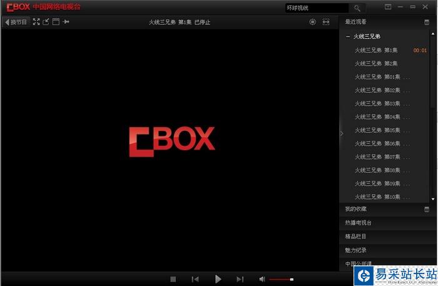Open the 热播电视台 section
This screenshot has height=286, width=438.
[x=358, y=223]
